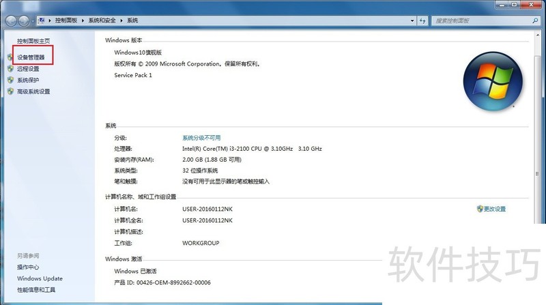Screen dimensions: 546x305
Task: Open 性能信息和工具 link
Action: point(36,290)
